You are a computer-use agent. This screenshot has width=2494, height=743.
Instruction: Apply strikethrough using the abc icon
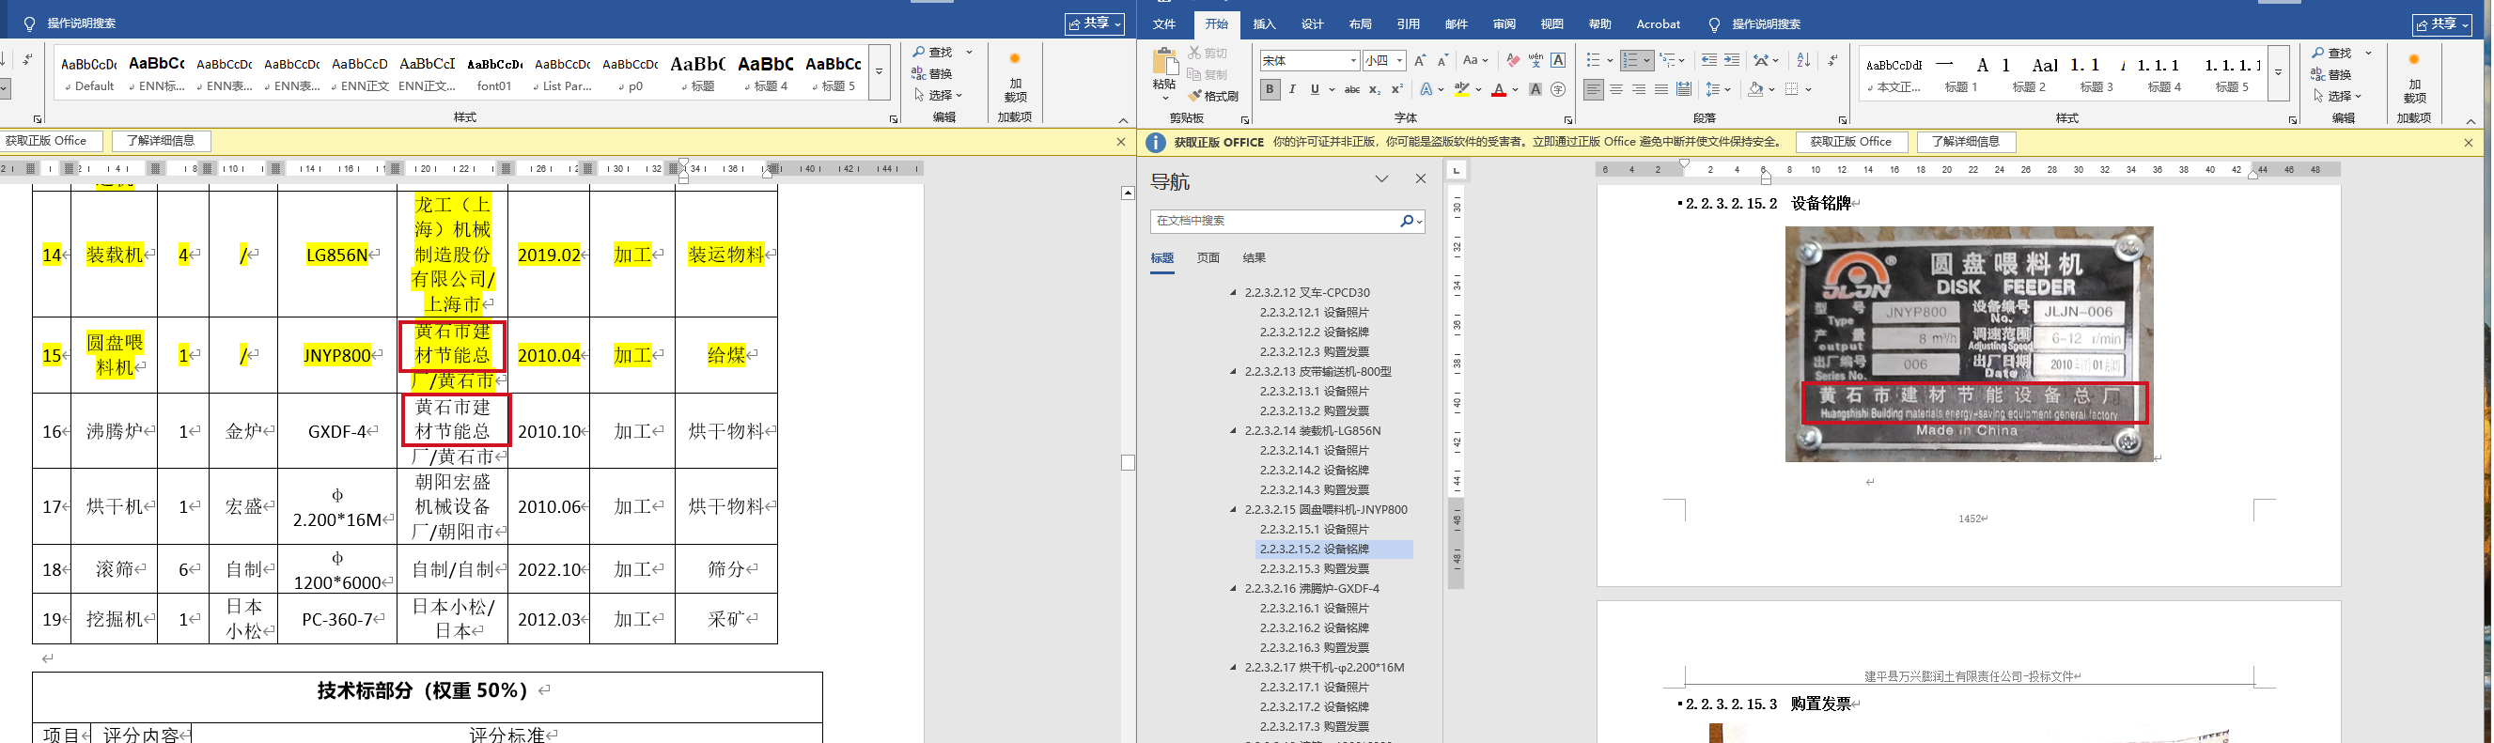pyautogui.click(x=1351, y=90)
